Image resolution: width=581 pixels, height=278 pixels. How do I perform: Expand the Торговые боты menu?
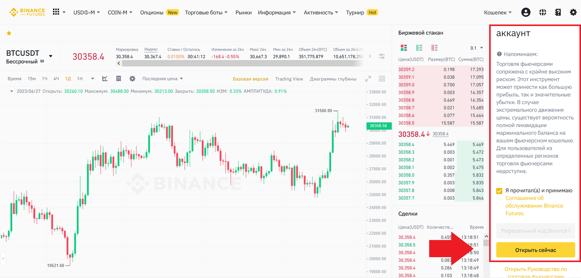pos(206,13)
